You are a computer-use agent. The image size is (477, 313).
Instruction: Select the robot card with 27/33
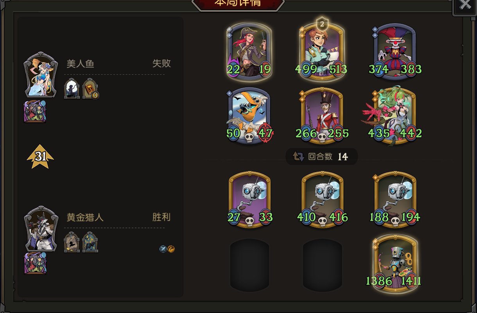coord(249,200)
